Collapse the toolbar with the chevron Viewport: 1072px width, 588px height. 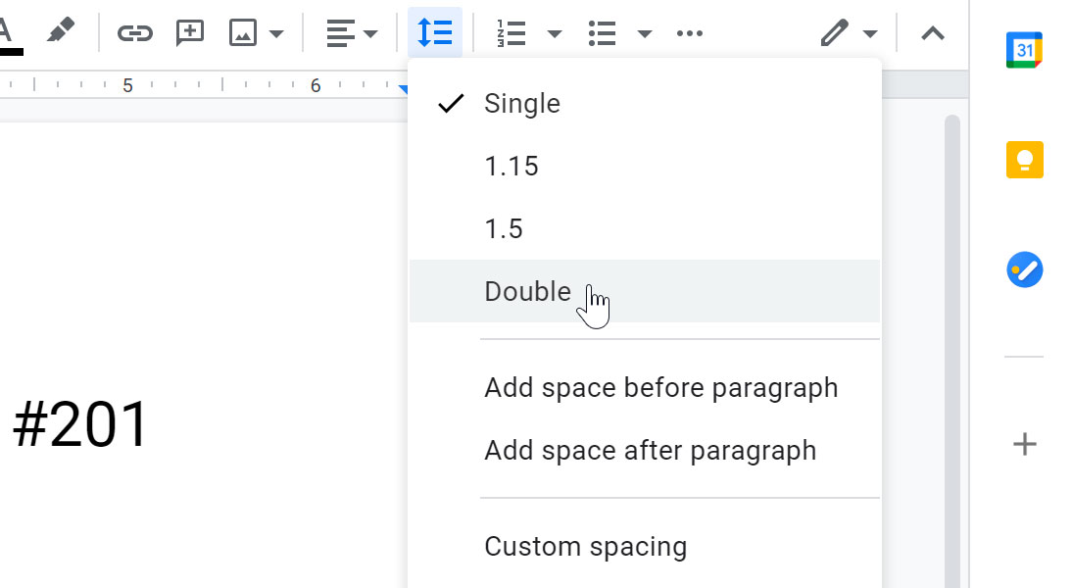pyautogui.click(x=932, y=32)
